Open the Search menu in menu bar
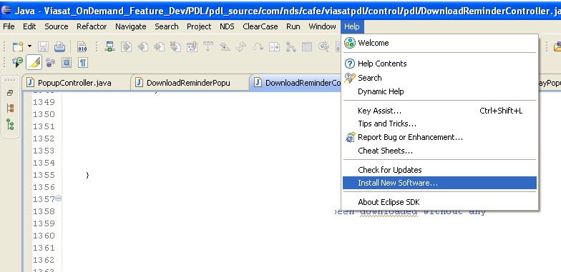 166,26
